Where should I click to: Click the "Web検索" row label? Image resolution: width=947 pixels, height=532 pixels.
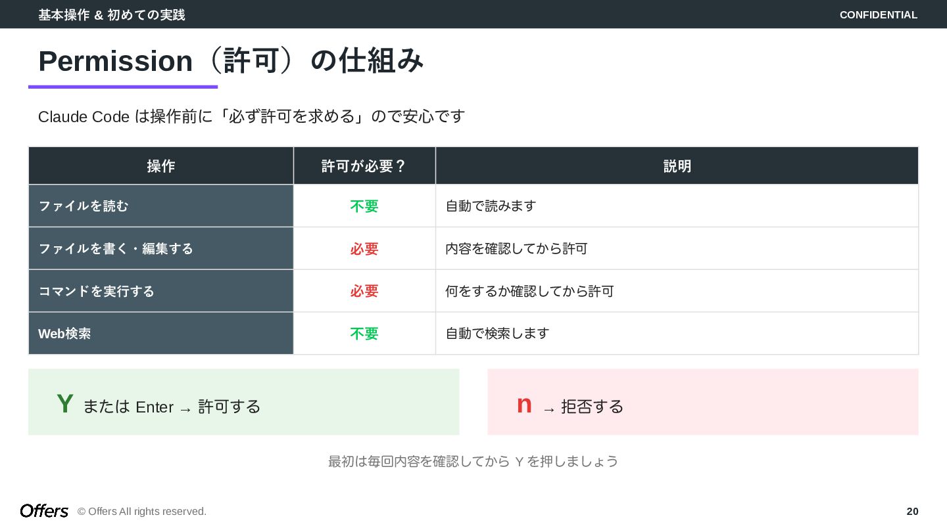coord(64,334)
